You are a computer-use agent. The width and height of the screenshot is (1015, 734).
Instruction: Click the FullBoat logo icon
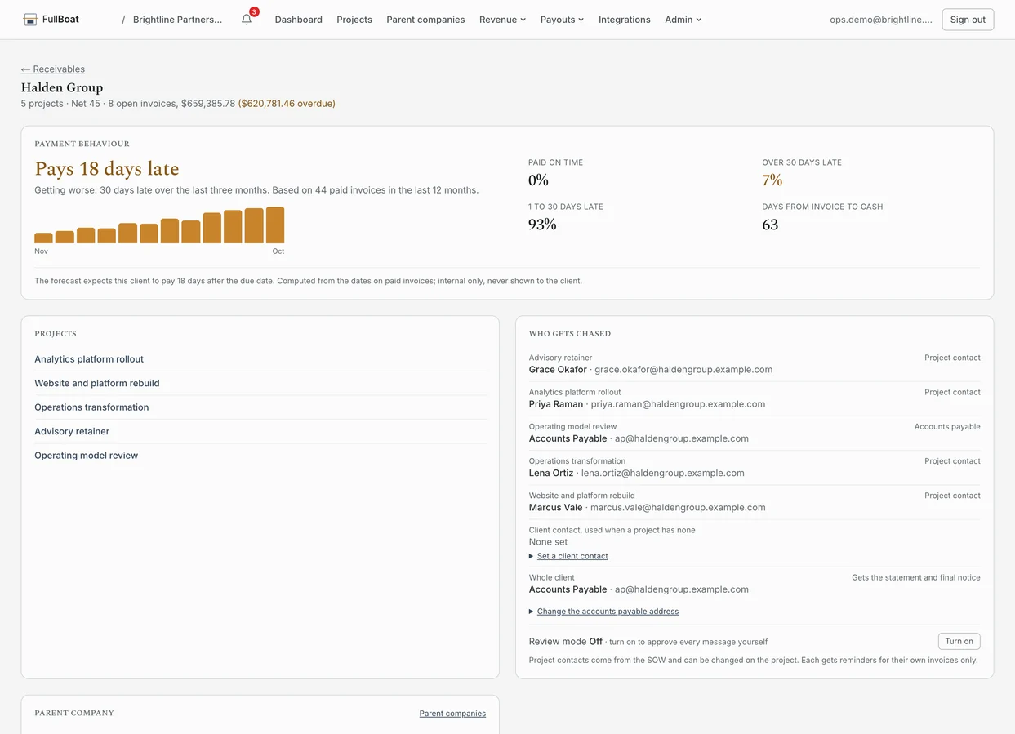(30, 20)
